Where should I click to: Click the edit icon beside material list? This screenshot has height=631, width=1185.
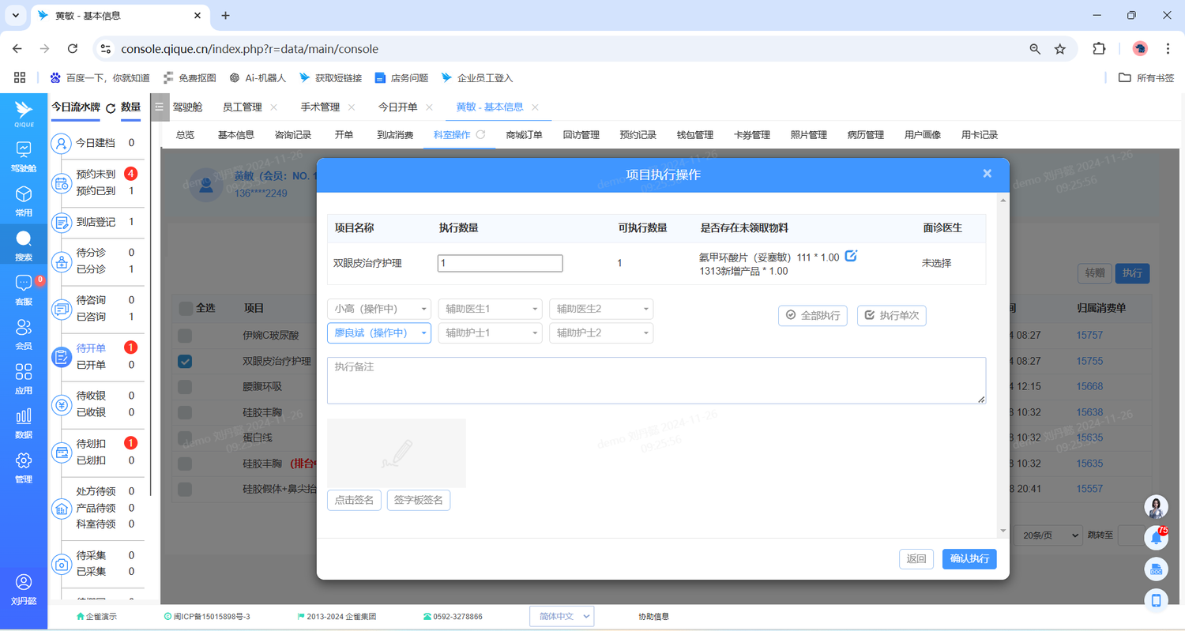coord(851,256)
